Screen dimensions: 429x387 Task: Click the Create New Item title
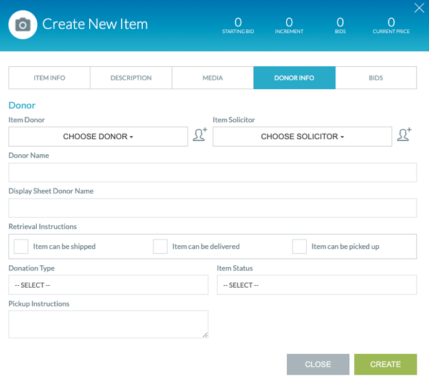tap(95, 24)
